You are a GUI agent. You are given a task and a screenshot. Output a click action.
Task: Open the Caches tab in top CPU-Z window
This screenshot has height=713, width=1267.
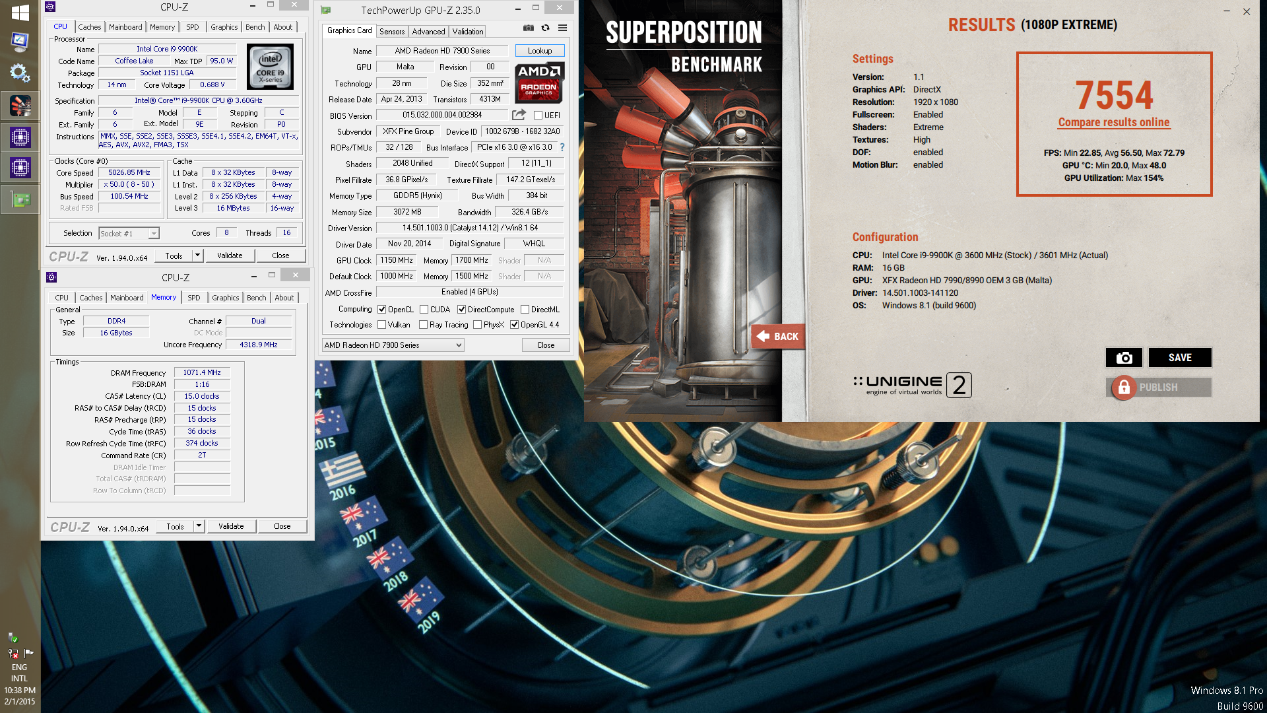[x=90, y=27]
